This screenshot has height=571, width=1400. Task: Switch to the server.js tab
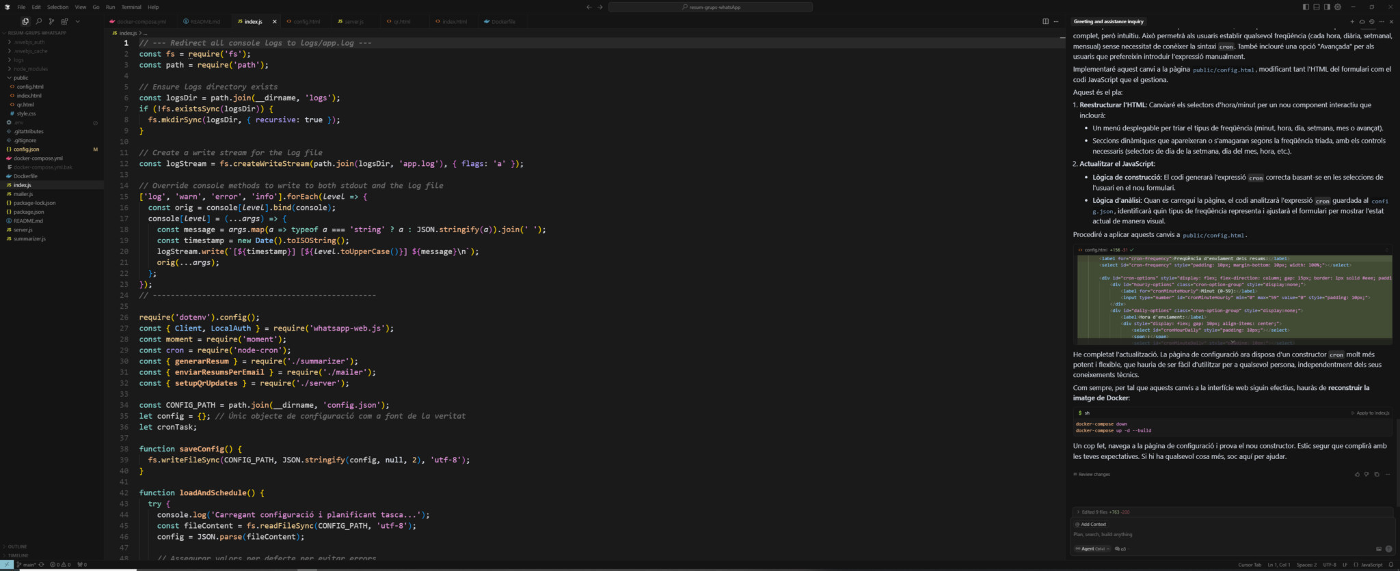coord(353,22)
